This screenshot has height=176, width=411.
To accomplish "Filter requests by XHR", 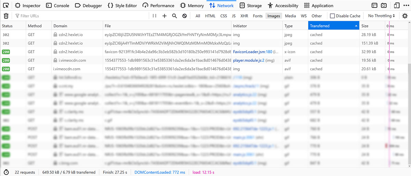I will click(x=244, y=16).
